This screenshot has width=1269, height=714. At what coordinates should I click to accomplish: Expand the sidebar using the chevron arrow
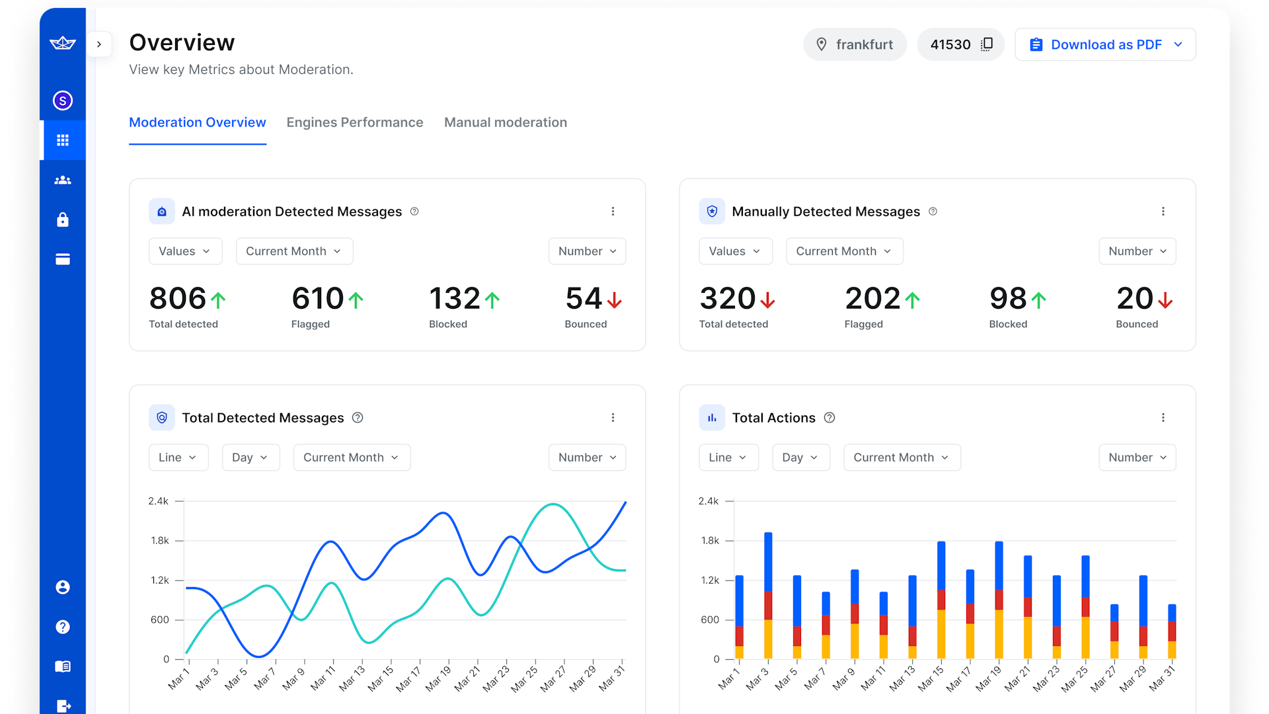100,44
